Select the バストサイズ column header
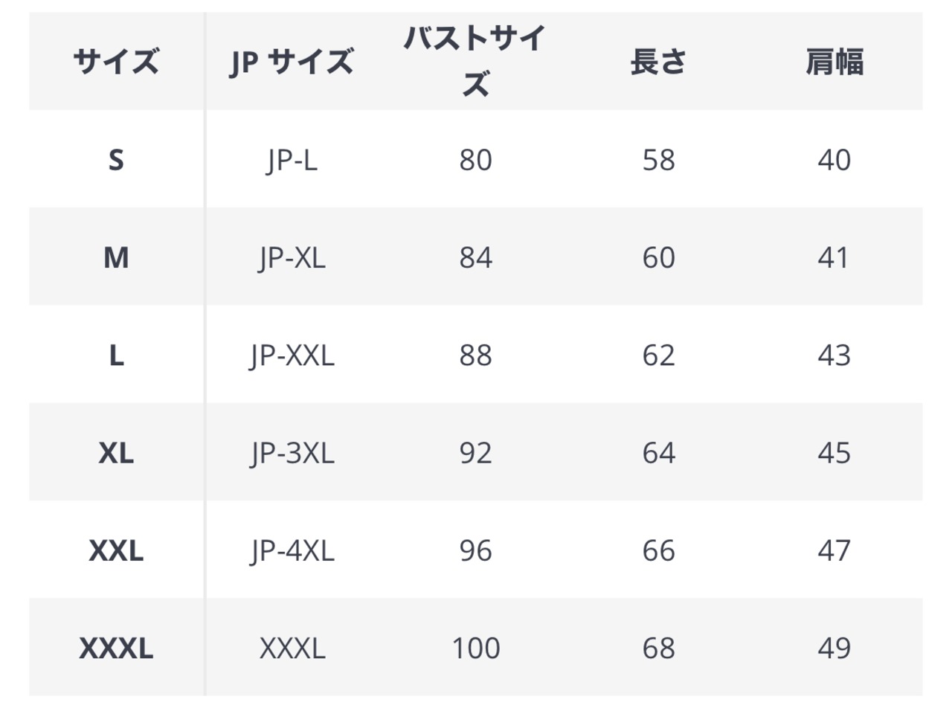 (475, 62)
